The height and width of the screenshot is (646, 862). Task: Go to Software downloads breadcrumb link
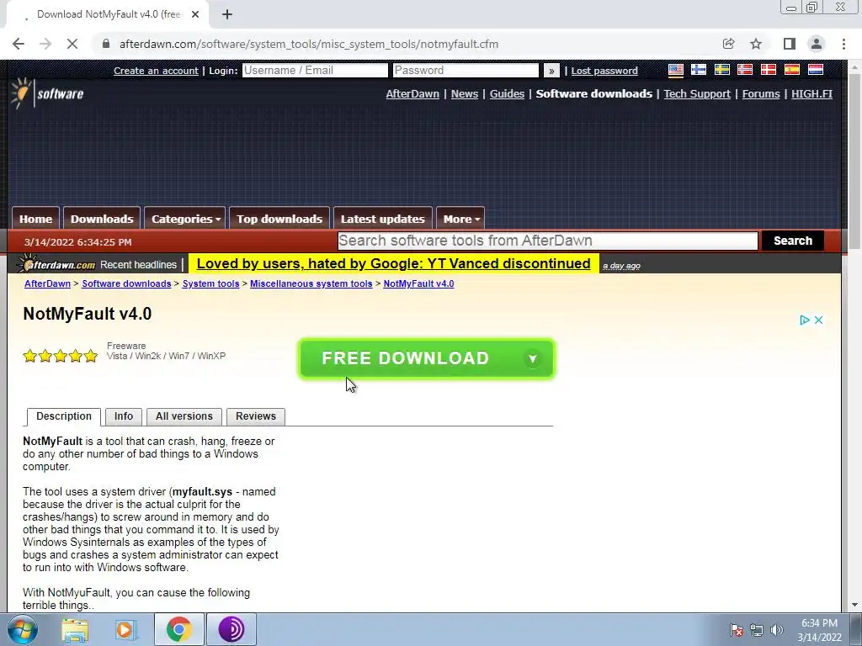tap(126, 284)
